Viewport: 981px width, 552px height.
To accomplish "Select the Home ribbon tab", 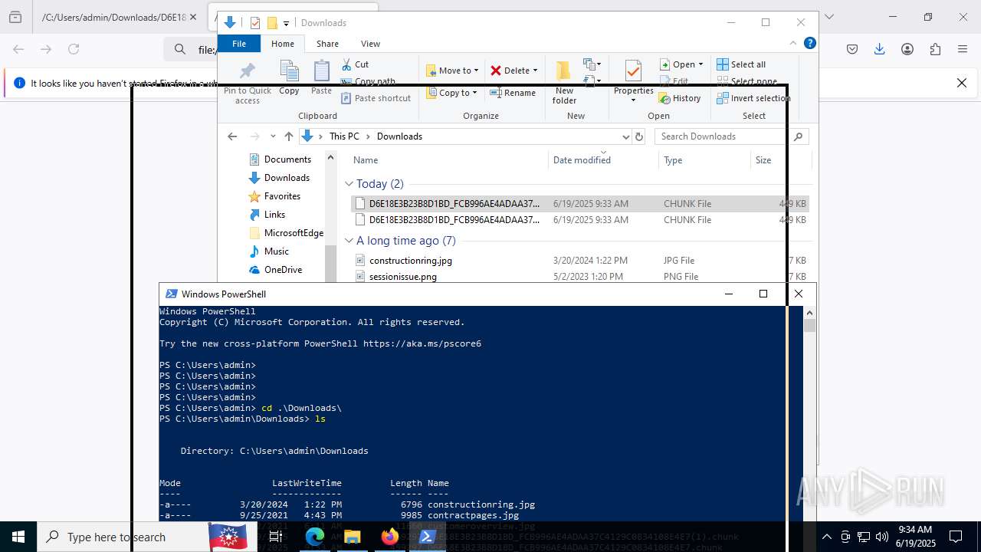I will (x=283, y=44).
